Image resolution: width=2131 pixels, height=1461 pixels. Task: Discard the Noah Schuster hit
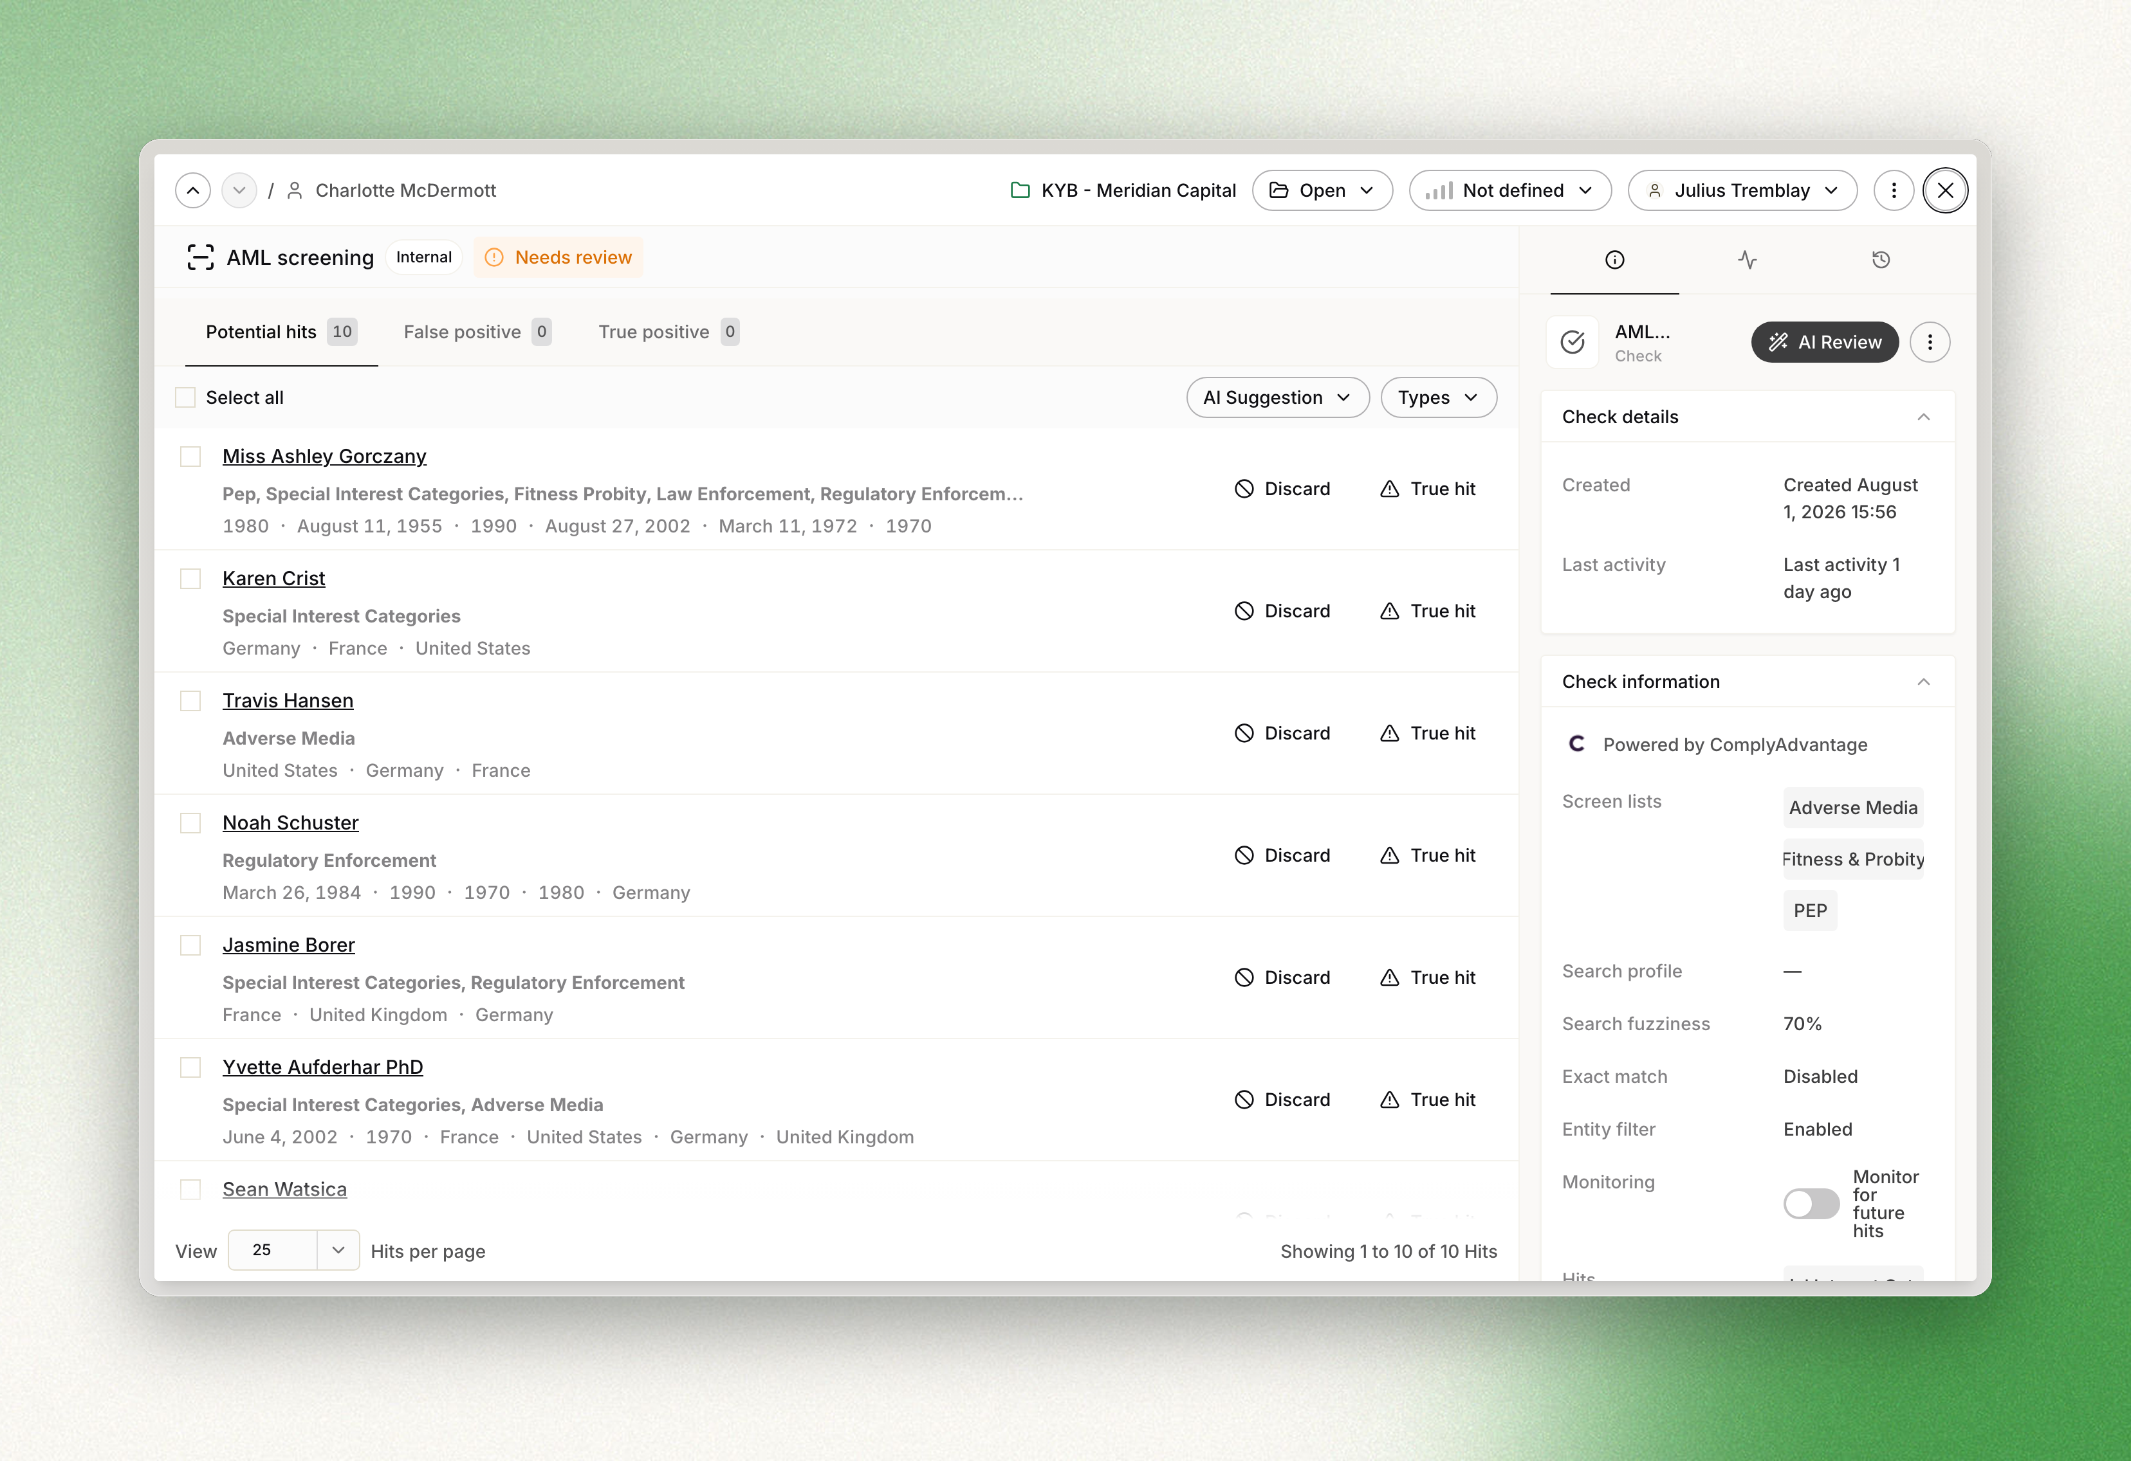[x=1282, y=855]
